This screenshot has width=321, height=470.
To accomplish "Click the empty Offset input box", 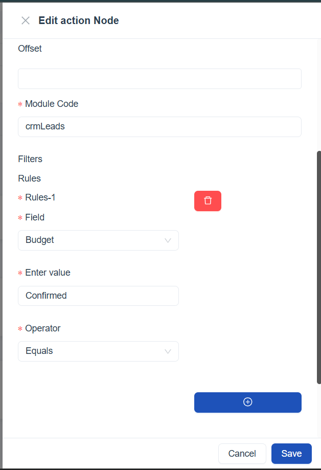I will pos(159,79).
